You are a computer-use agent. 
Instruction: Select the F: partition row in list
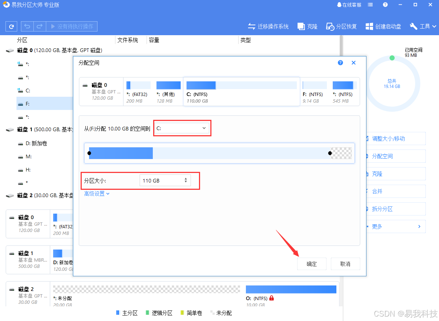coord(45,104)
